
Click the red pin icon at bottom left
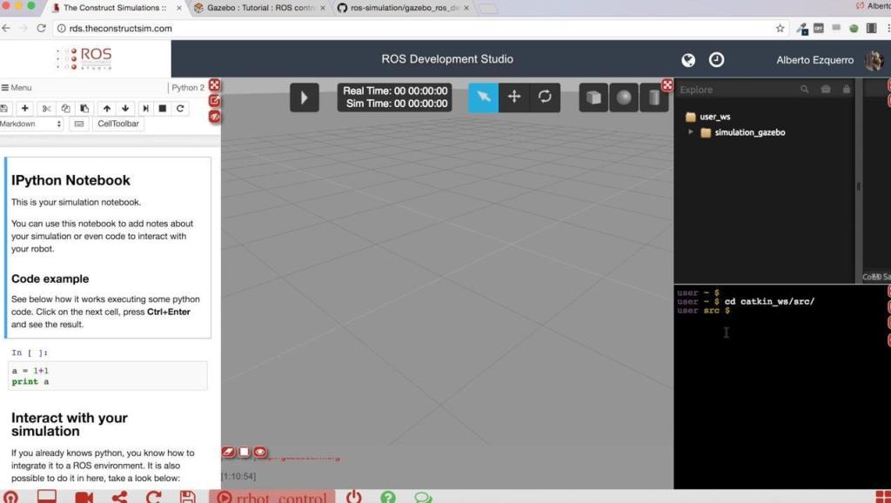point(10,497)
